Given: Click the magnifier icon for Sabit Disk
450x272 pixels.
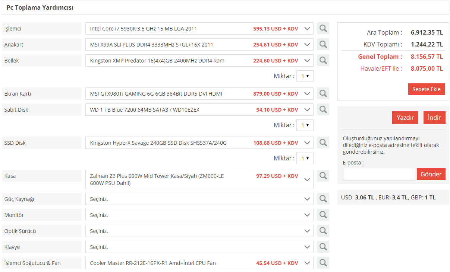Looking at the screenshot, I should tap(323, 109).
